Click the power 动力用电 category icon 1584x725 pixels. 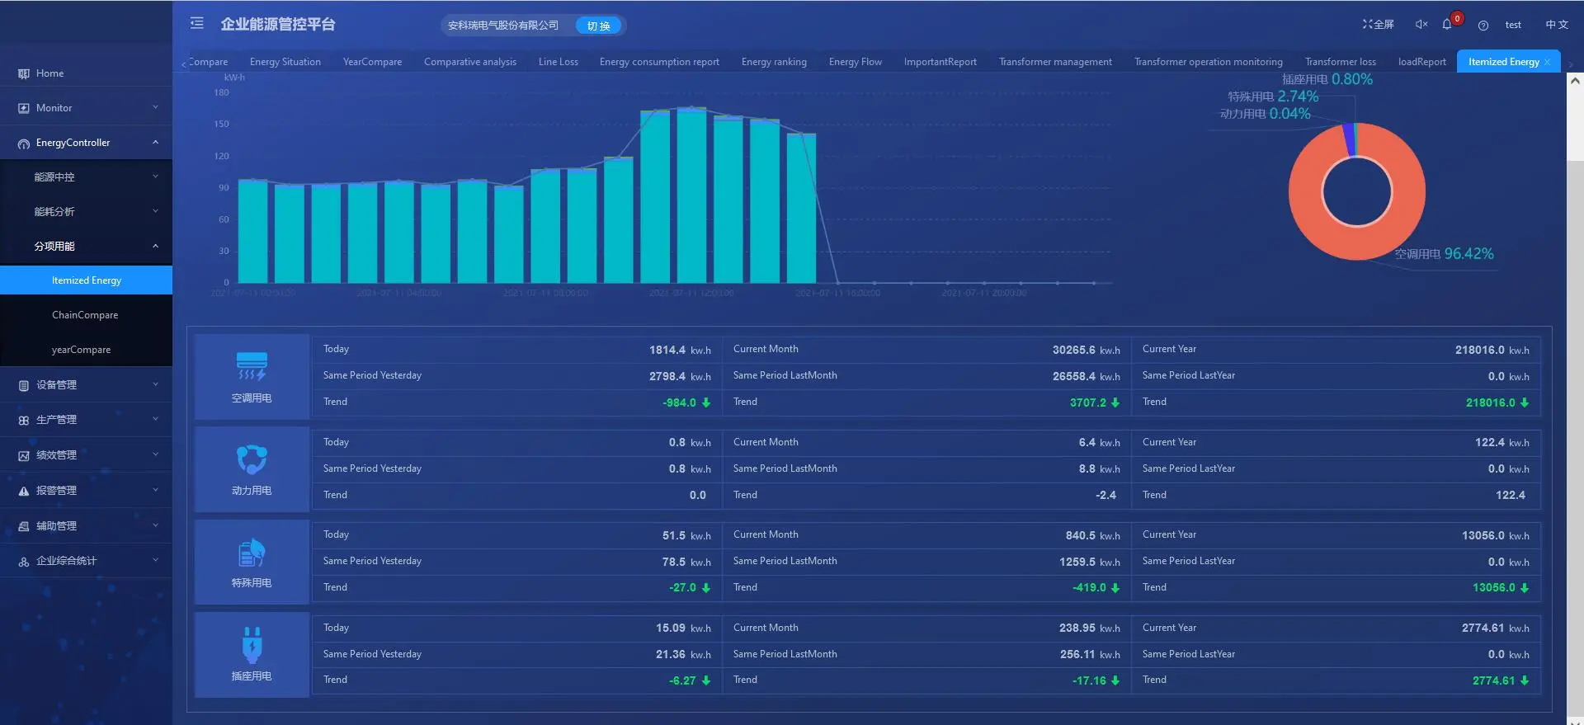point(252,459)
